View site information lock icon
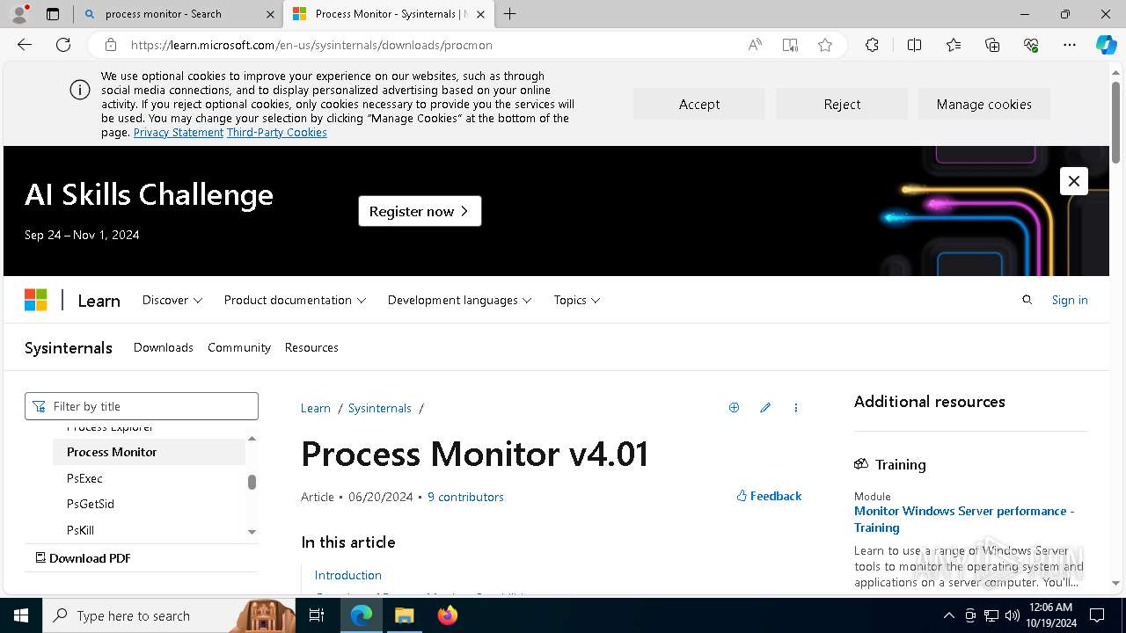1126x633 pixels. pos(110,45)
